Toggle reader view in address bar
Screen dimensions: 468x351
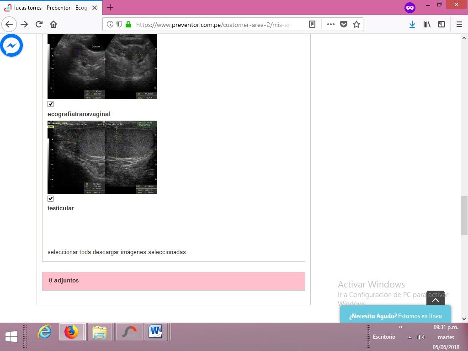[312, 25]
